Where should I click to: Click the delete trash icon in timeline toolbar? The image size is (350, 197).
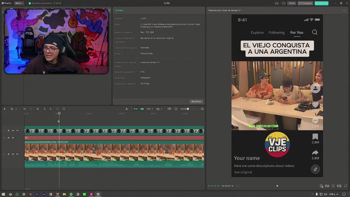(x=57, y=109)
